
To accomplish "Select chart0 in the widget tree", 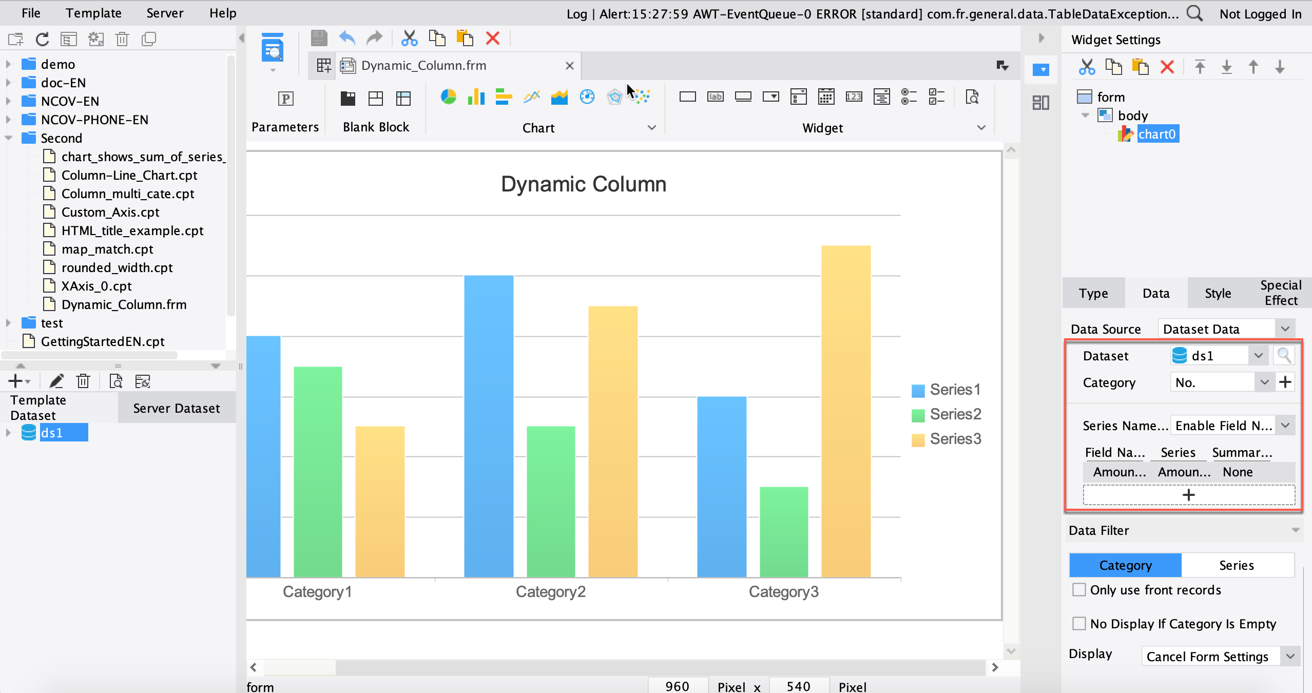I will coord(1159,133).
